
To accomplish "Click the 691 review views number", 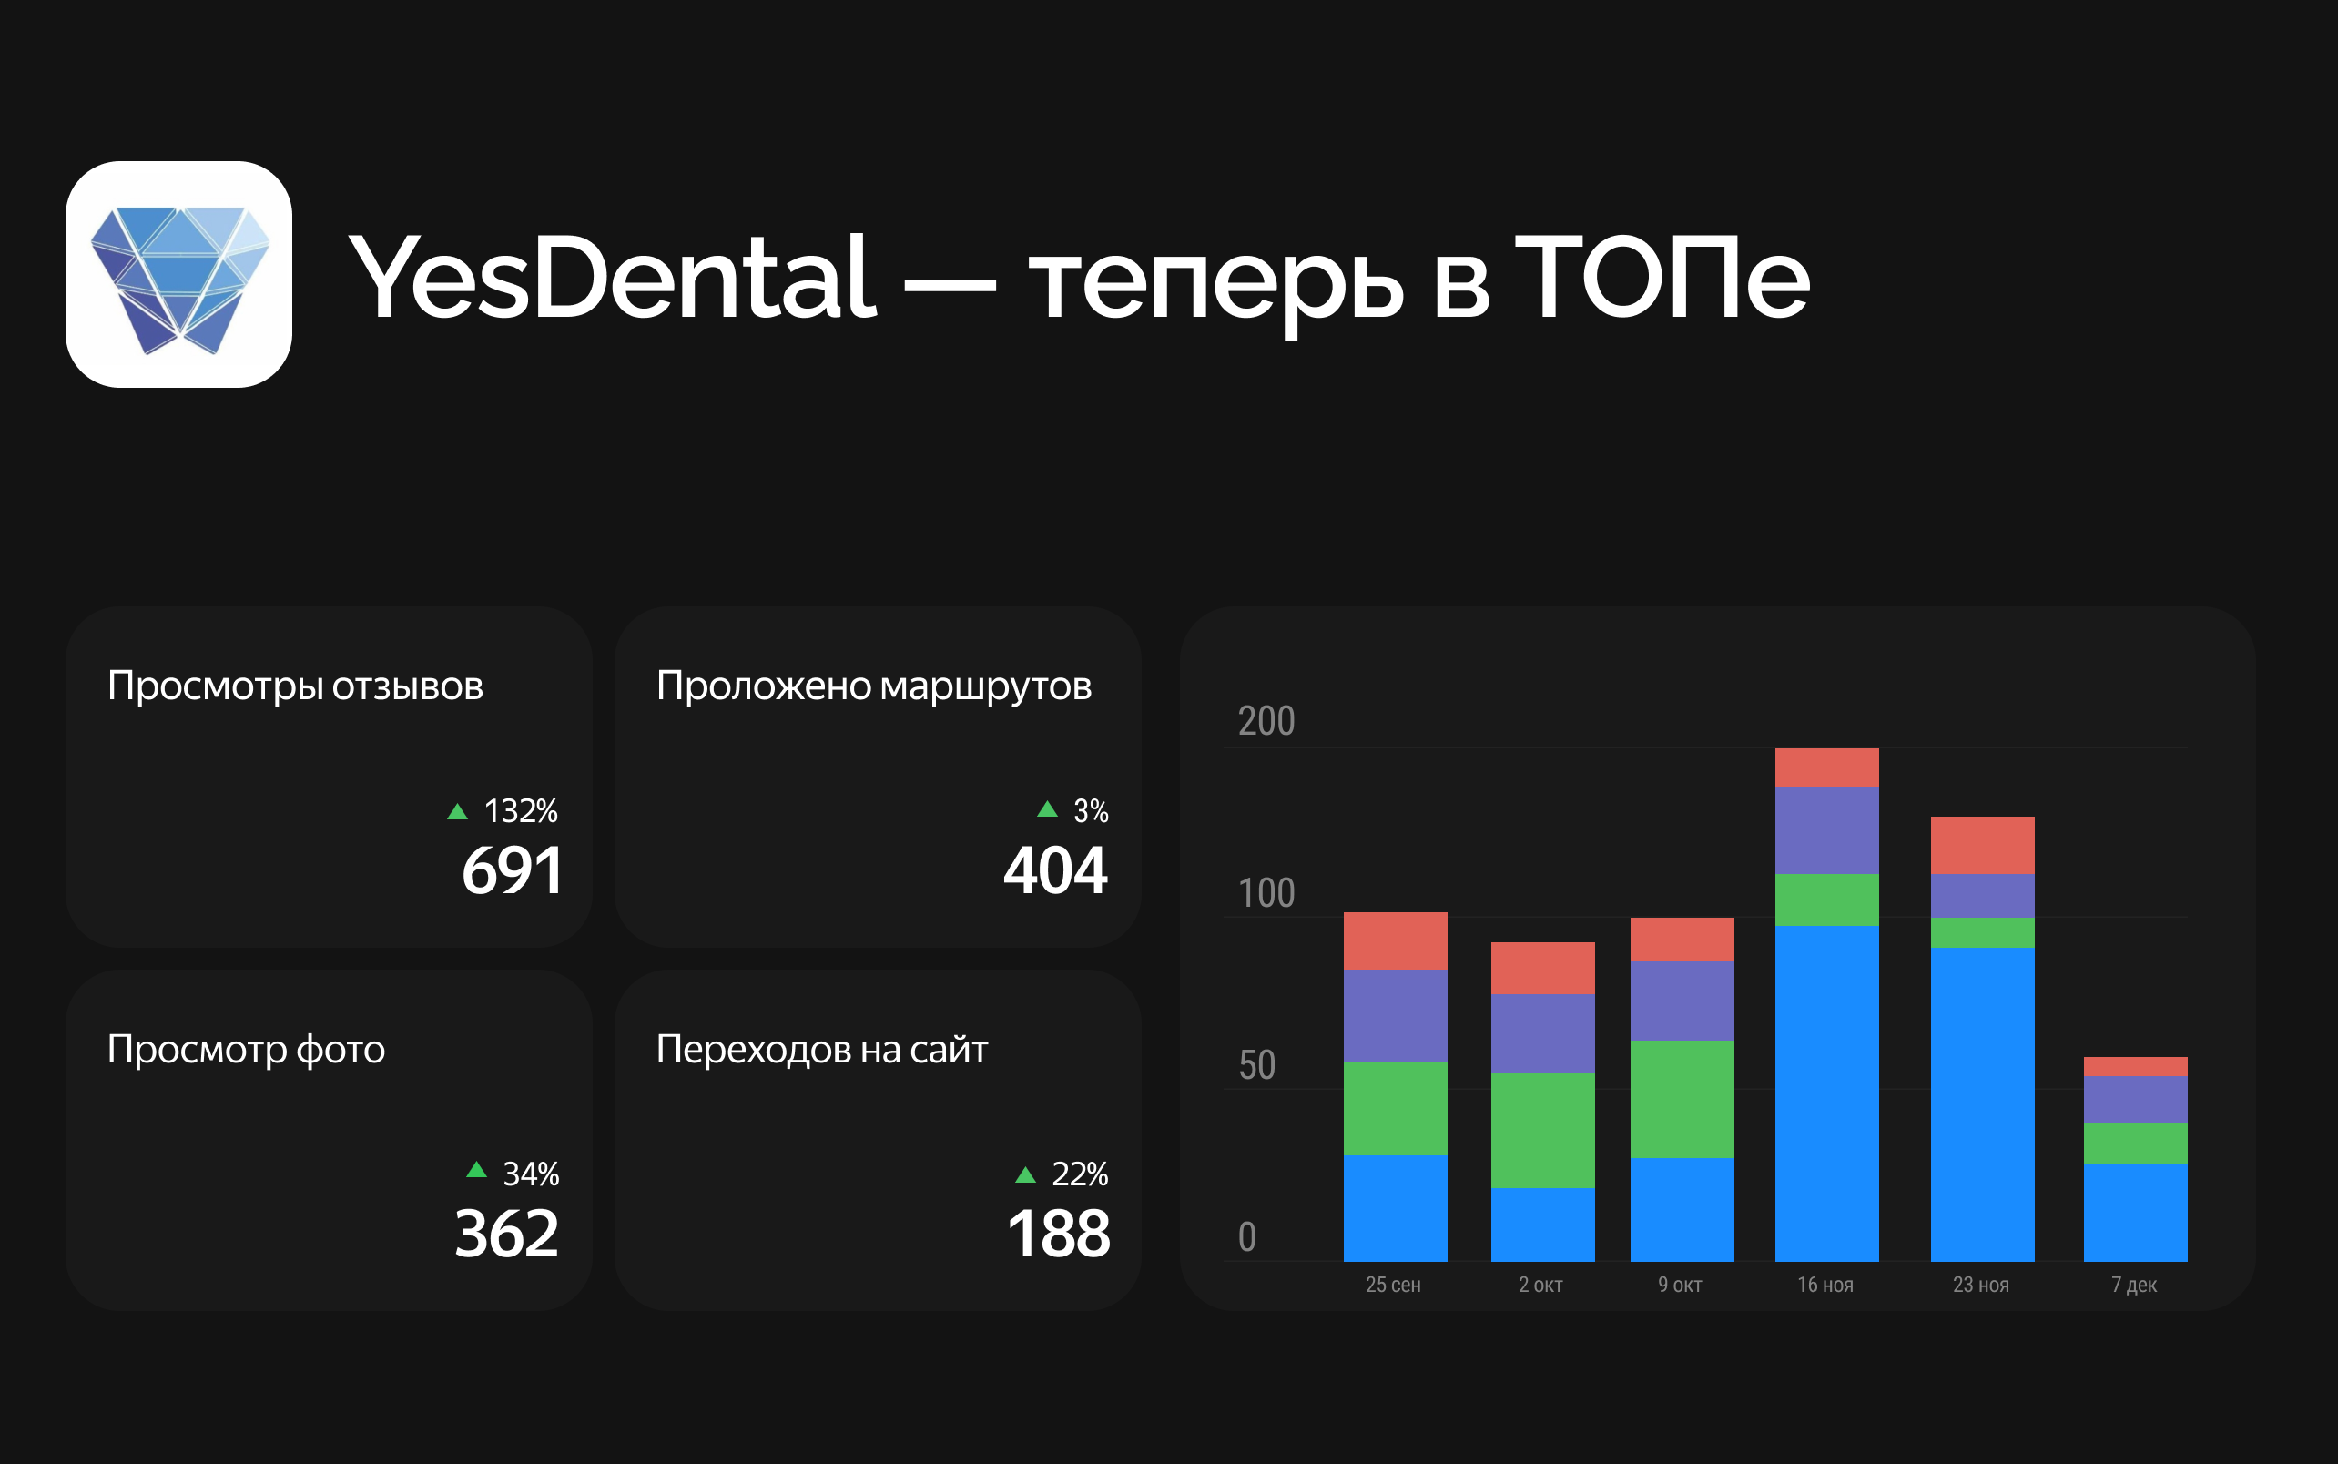I will pos(513,869).
